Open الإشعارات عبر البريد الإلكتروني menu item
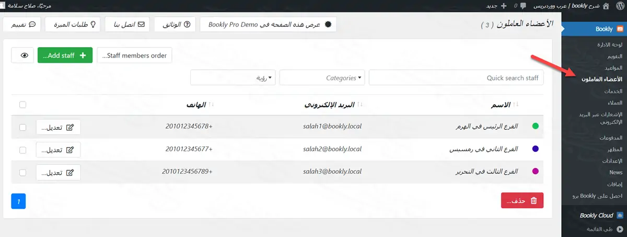 [600, 118]
